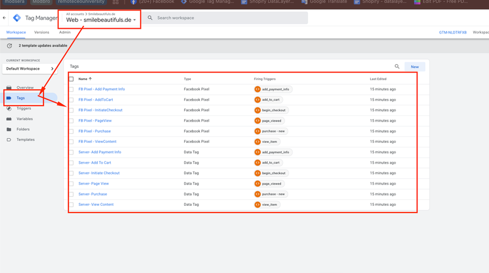Switch to the Admin tab
The image size is (489, 273).
65,32
